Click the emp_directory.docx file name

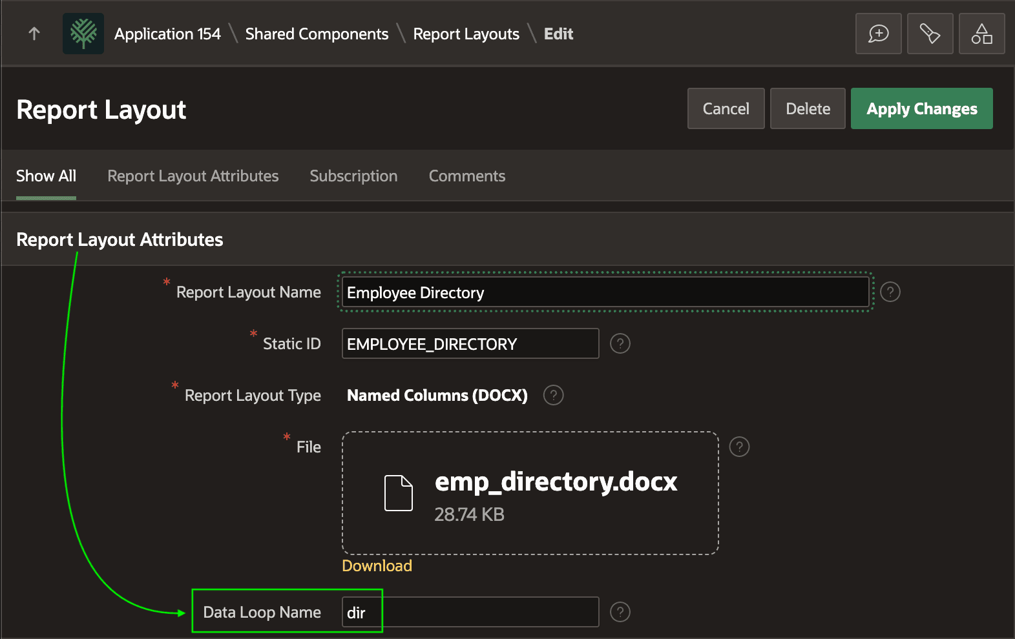(556, 482)
